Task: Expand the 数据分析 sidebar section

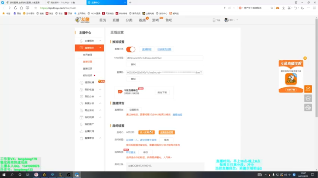Action: click(x=100, y=103)
